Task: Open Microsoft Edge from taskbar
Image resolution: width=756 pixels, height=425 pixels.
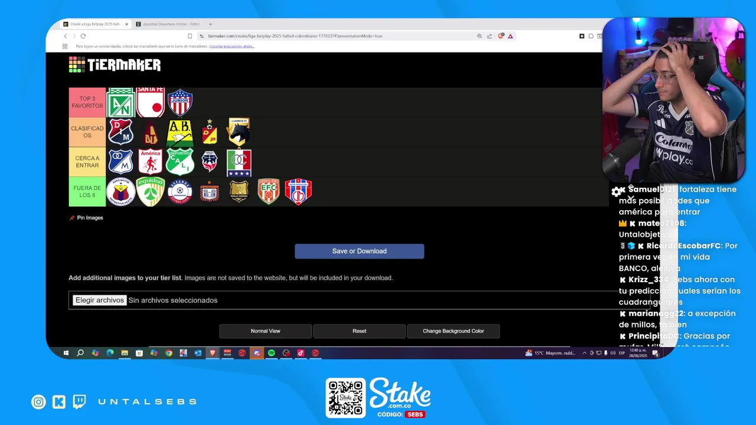Action: click(x=110, y=353)
